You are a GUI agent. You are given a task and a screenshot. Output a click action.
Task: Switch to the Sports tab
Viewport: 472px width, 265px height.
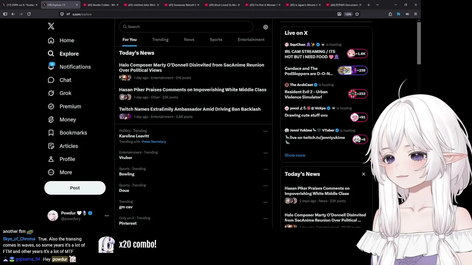pyautogui.click(x=216, y=40)
